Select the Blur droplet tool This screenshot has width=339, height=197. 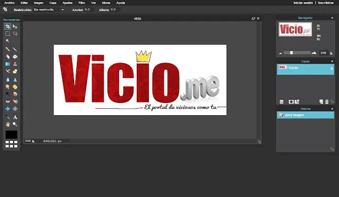[x=7, y=80]
